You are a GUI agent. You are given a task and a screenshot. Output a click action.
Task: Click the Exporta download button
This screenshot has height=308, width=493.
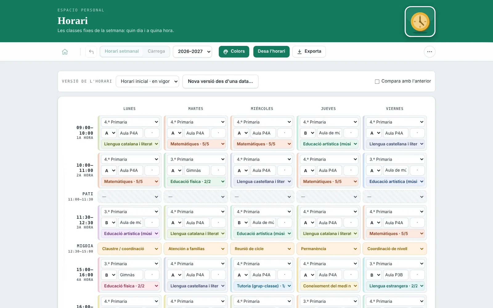[x=309, y=51]
